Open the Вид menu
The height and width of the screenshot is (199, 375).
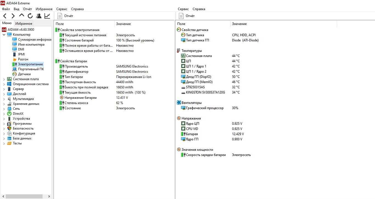(x=16, y=9)
